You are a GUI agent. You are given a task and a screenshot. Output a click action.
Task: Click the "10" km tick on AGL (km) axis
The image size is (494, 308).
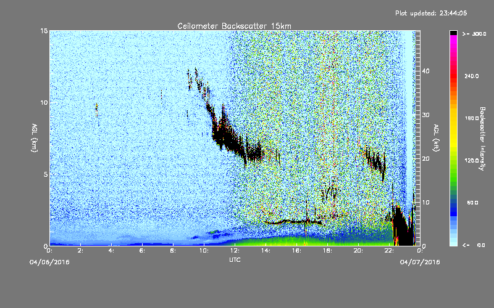[44, 102]
